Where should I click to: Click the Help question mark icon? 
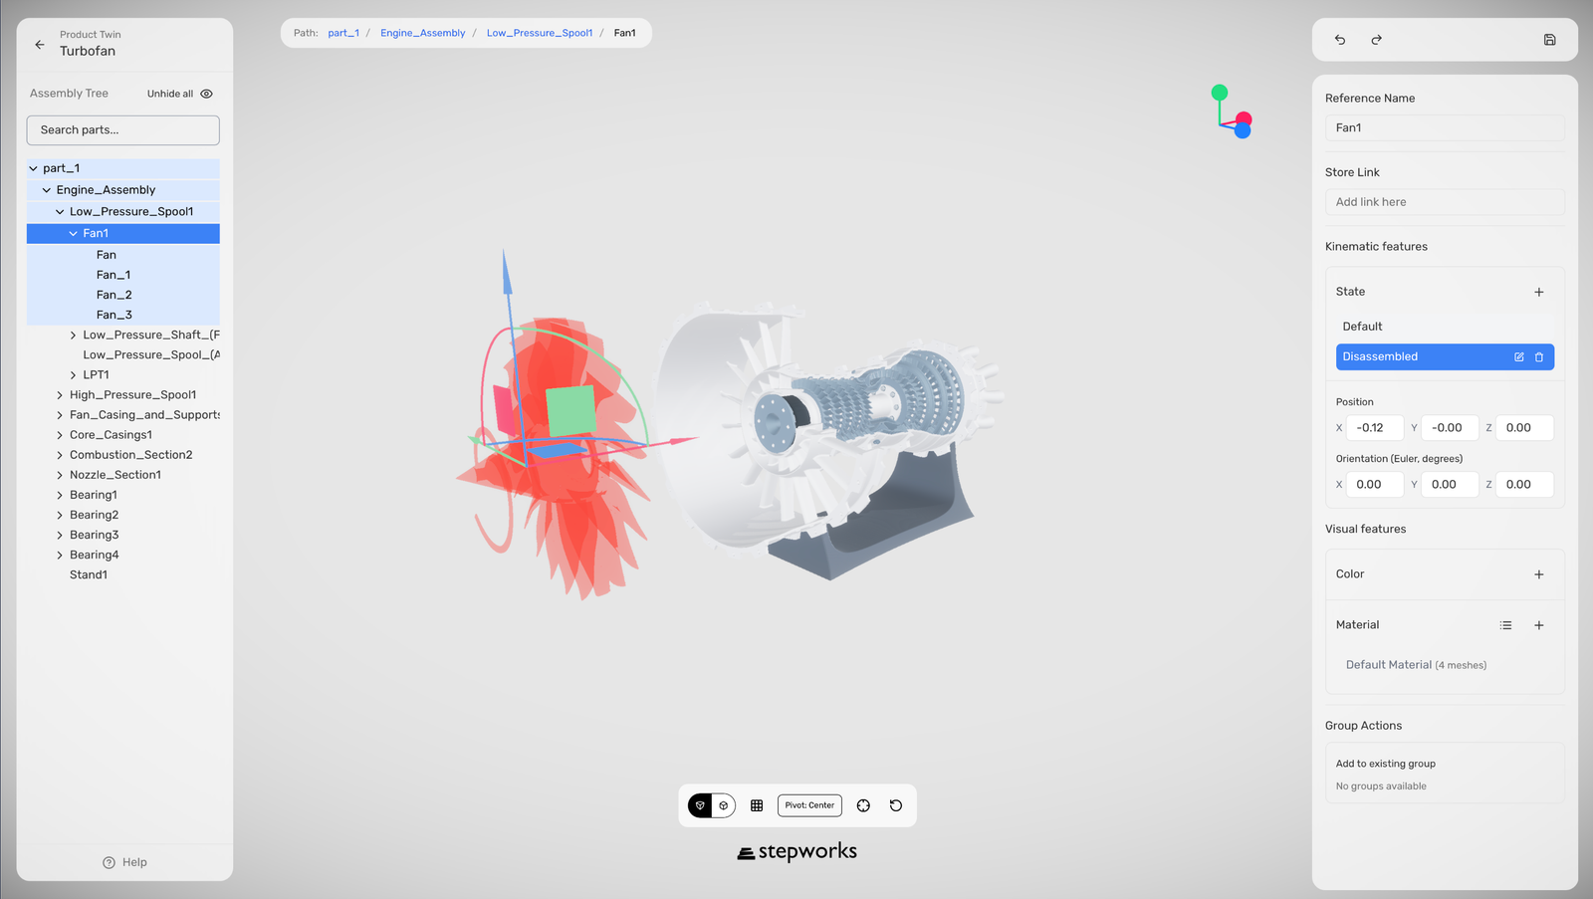click(x=109, y=862)
